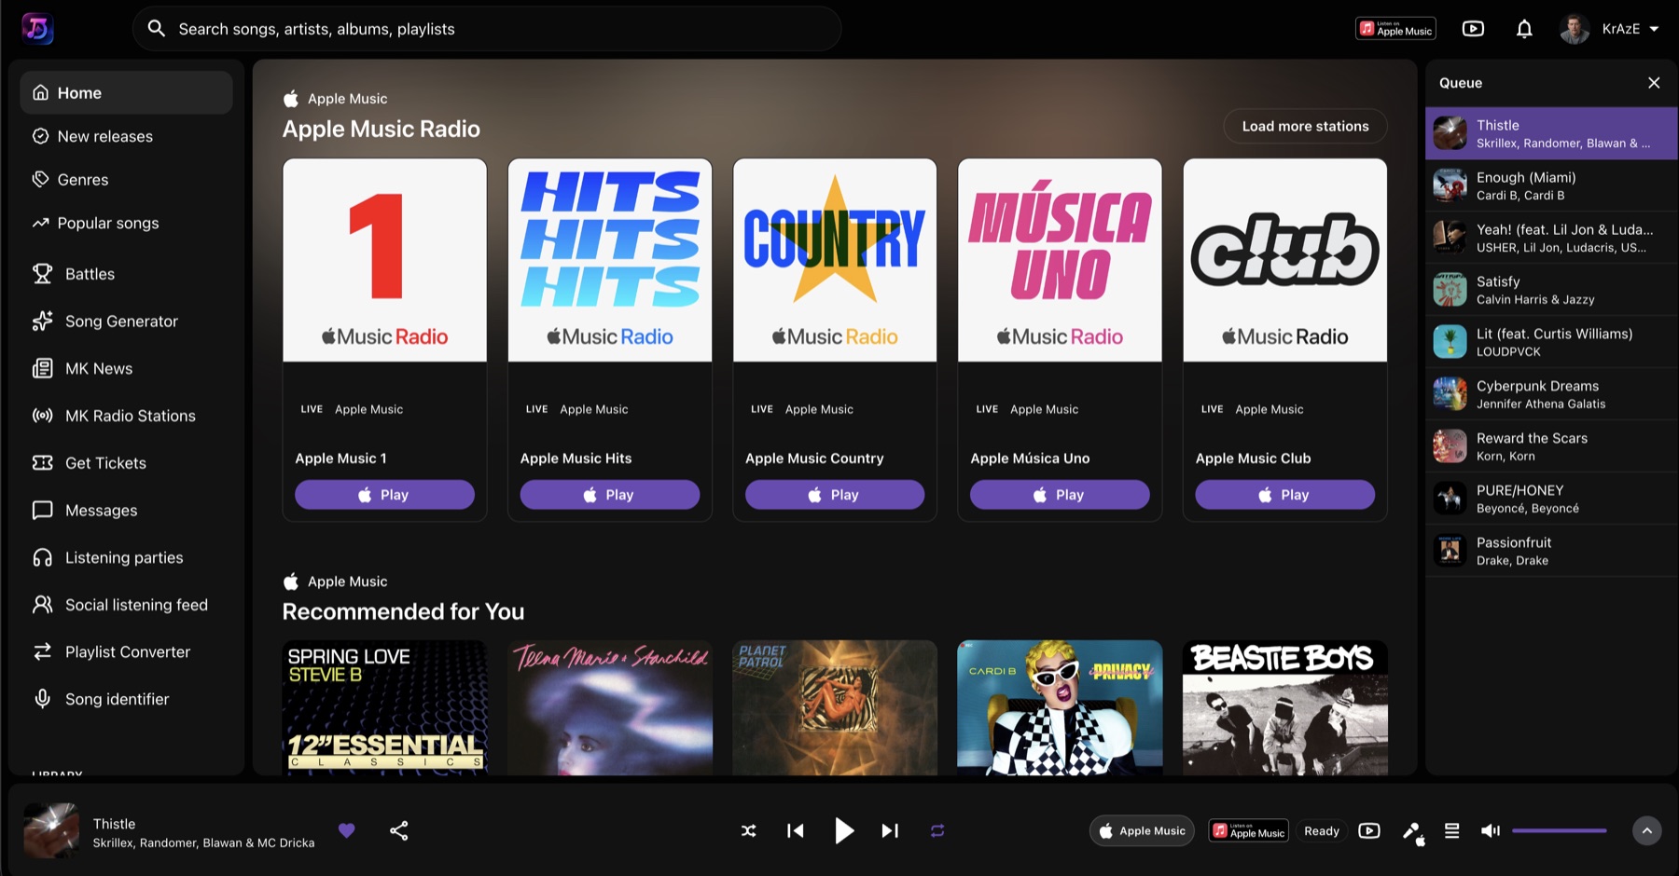Image resolution: width=1679 pixels, height=876 pixels.
Task: Click the Ready status button
Action: [x=1322, y=831]
